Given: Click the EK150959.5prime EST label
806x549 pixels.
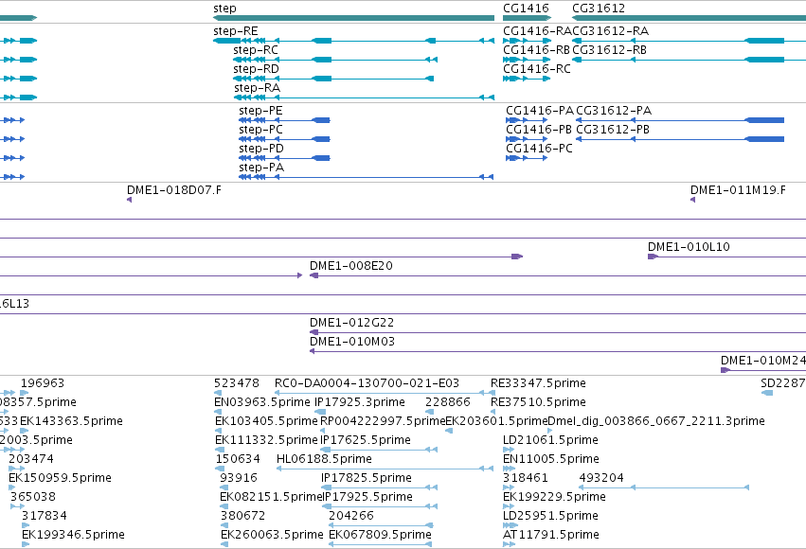Looking at the screenshot, I should (x=60, y=478).
